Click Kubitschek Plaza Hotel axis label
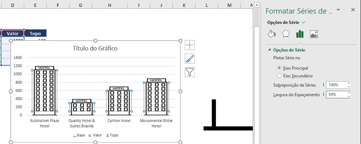Image resolution: width=361 pixels, height=144 pixels. 45,123
